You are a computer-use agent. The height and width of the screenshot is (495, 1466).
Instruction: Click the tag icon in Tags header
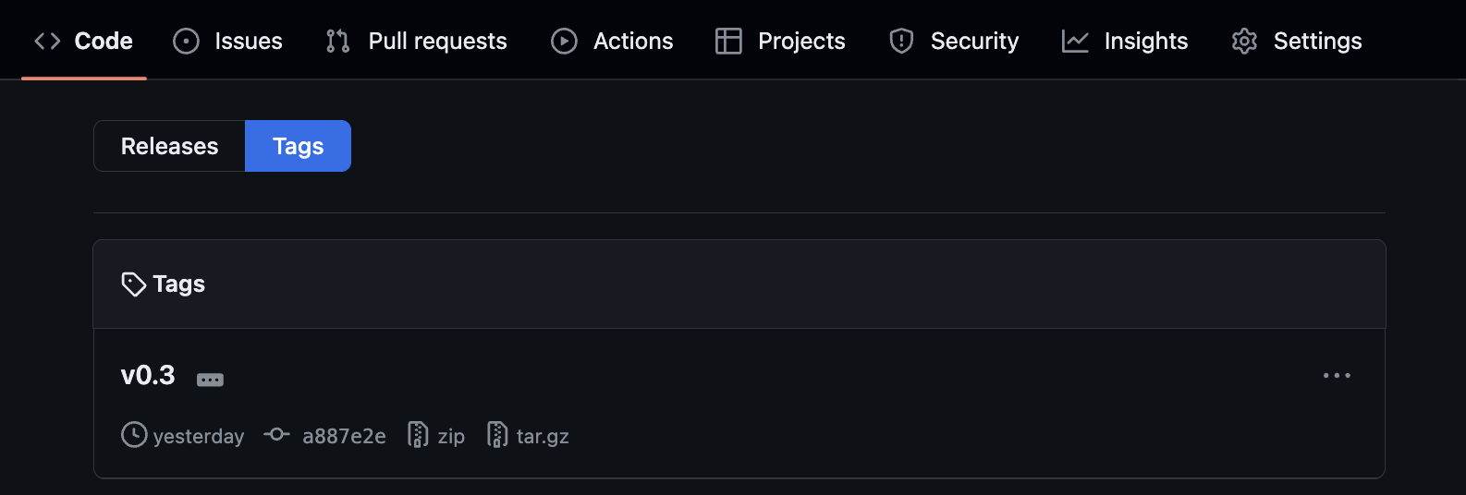click(134, 284)
